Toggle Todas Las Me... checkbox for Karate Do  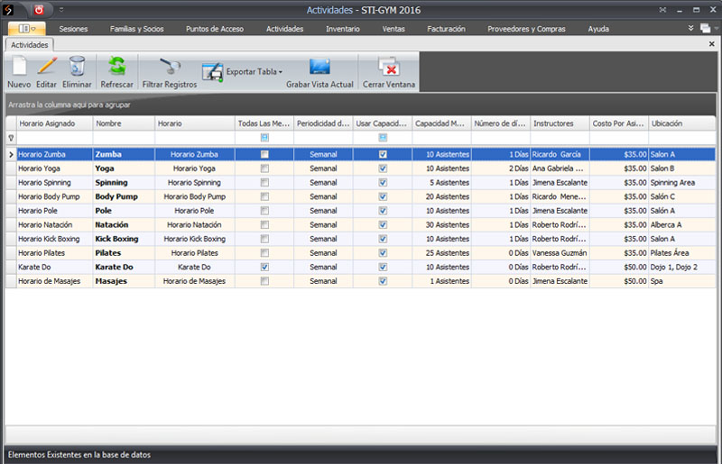[264, 268]
